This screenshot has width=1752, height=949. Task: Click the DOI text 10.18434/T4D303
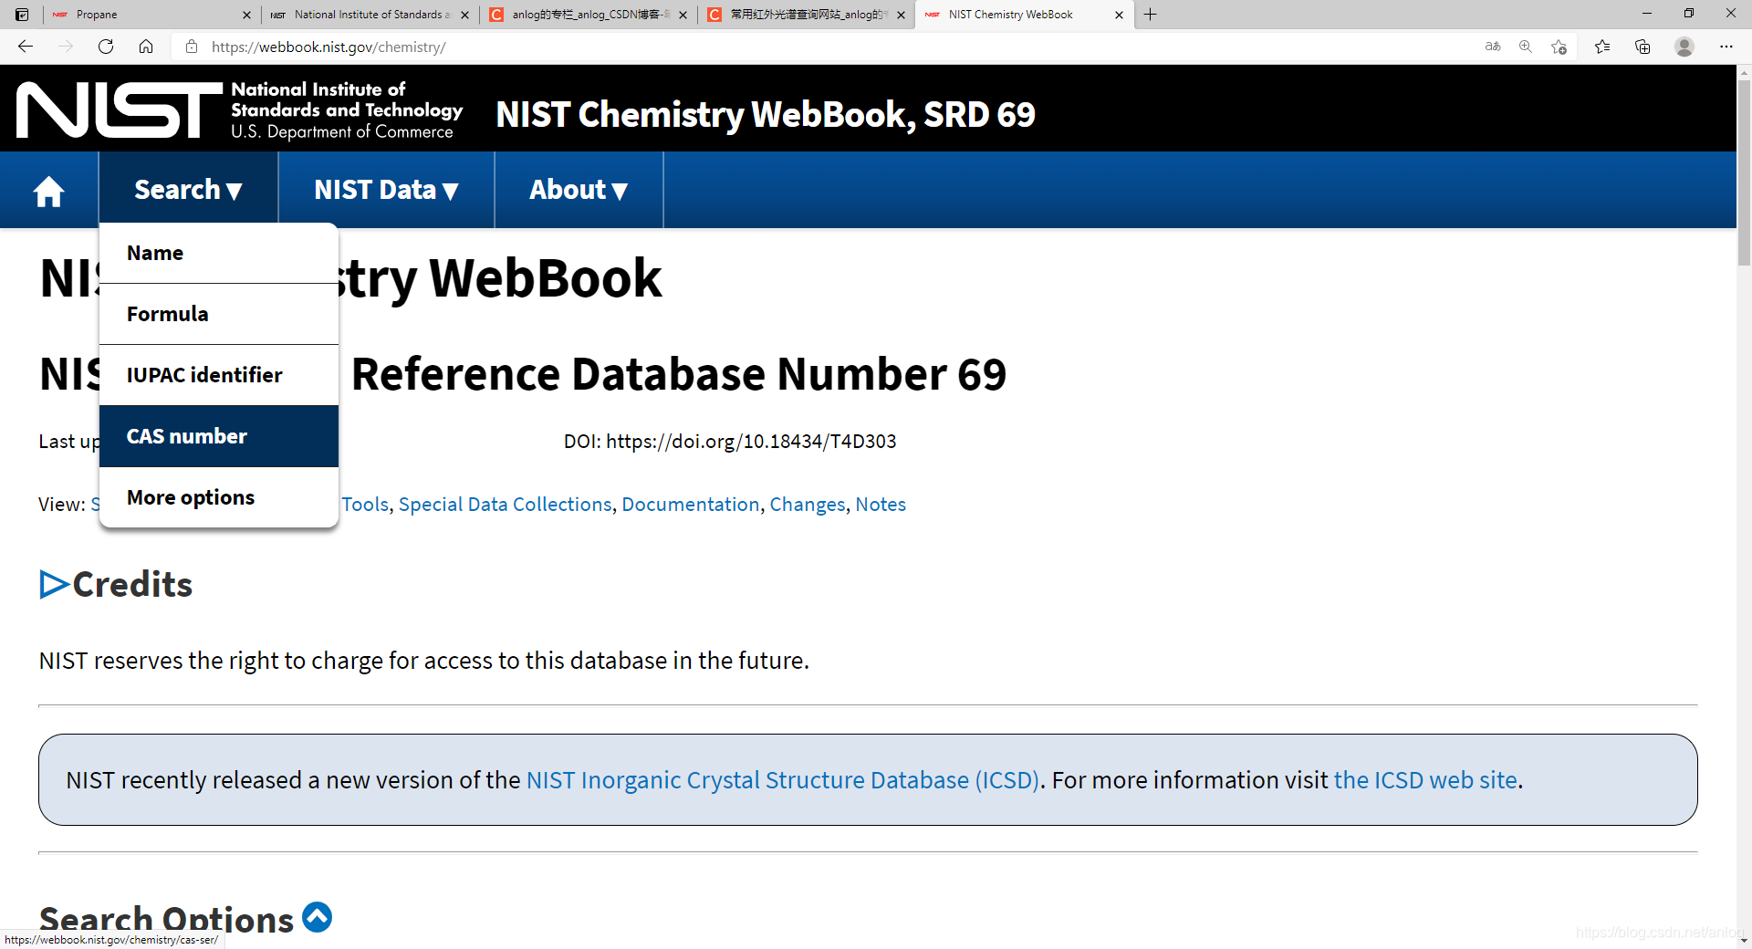coord(819,442)
